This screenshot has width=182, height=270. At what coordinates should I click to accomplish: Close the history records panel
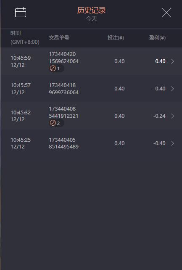tap(166, 13)
